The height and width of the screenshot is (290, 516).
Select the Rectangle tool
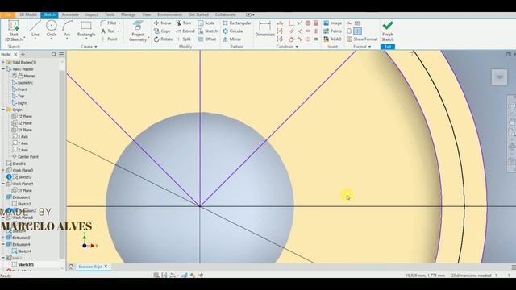[86, 29]
